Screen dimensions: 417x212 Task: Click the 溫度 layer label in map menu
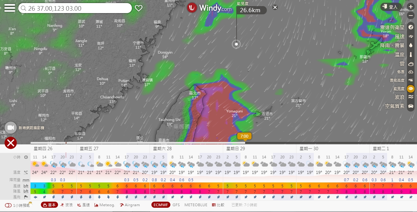400,55
